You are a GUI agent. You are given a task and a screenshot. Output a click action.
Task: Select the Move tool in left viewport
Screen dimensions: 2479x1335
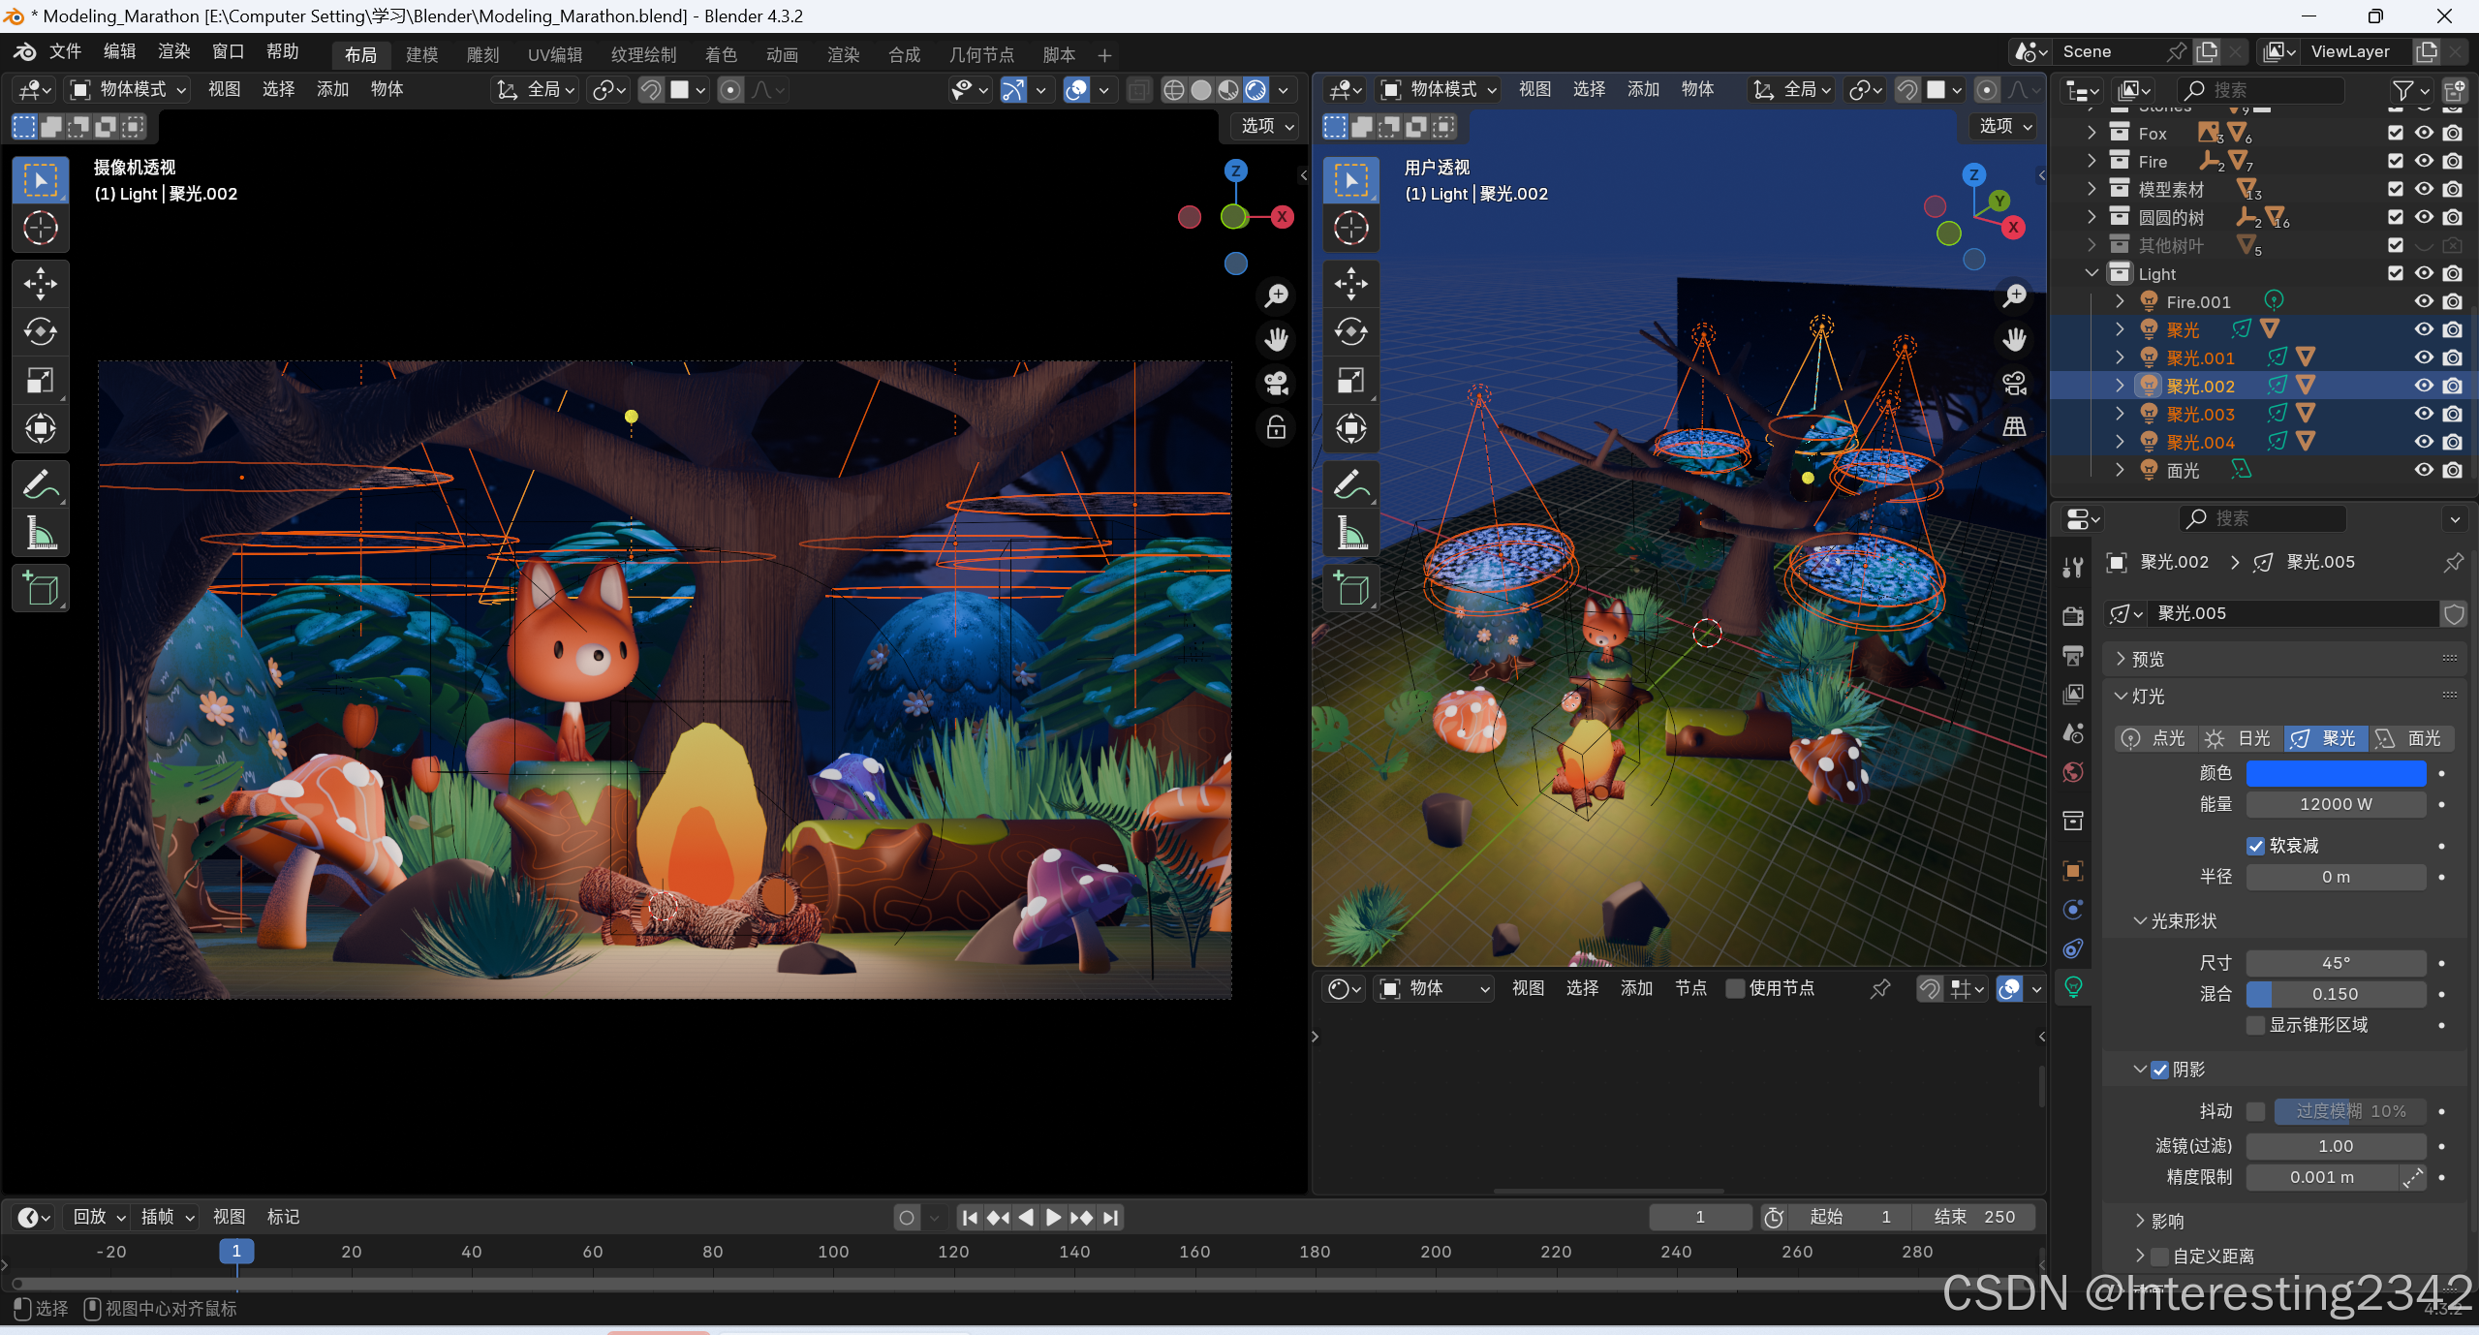(40, 284)
